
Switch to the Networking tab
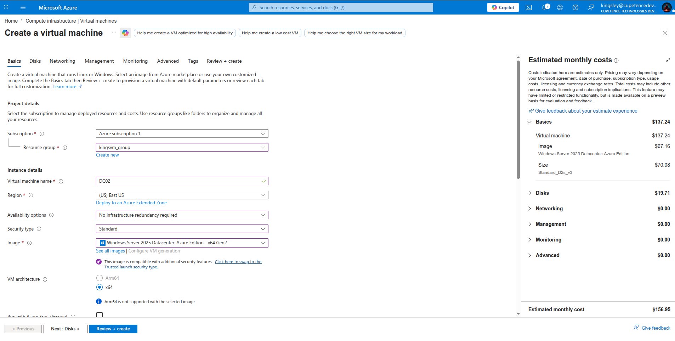(x=62, y=61)
